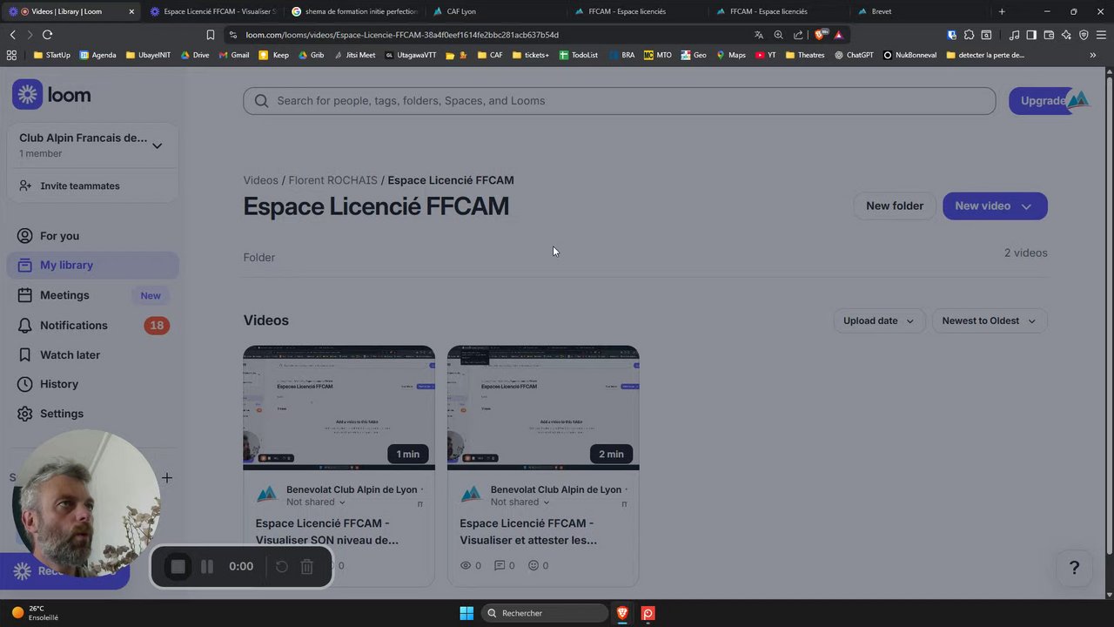Screen dimensions: 1114x627
Task: Open Meetings in sidebar
Action: [92, 295]
